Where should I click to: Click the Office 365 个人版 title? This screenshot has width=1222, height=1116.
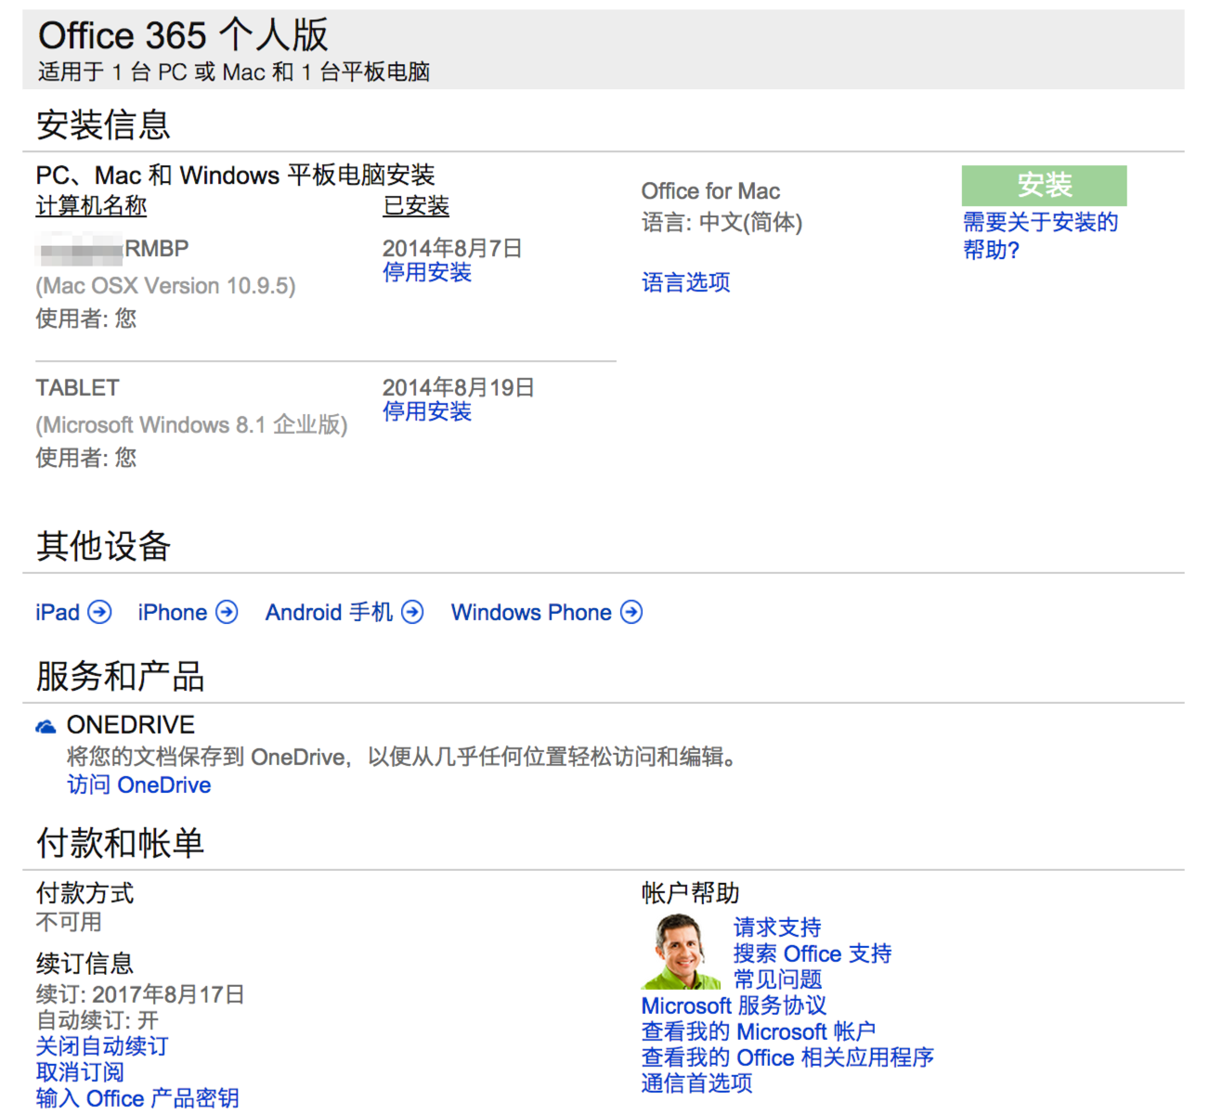[183, 35]
